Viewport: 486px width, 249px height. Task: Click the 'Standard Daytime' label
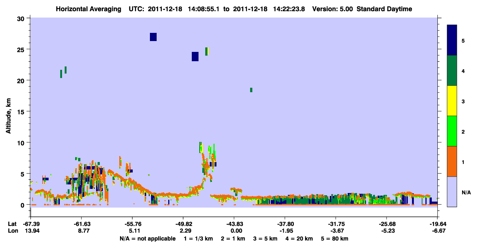coord(384,9)
